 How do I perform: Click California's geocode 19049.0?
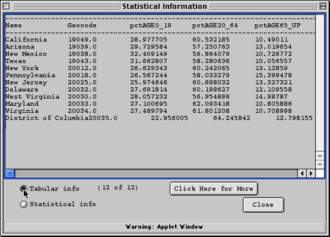click(82, 39)
